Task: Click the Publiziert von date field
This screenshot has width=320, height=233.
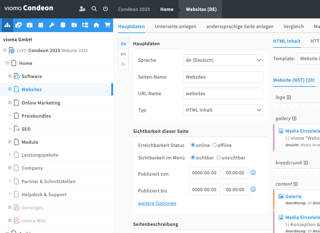Action: pos(205,173)
